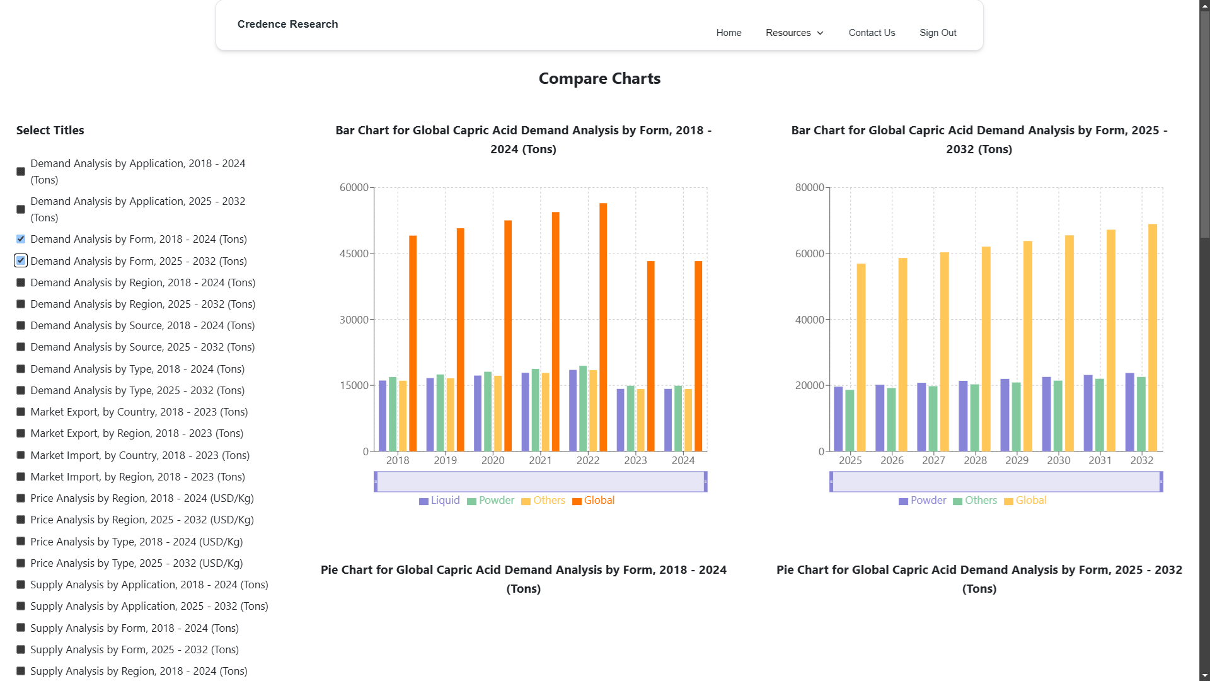Screen dimensions: 1210x681
Task: Click right handle of 2025-2032 range slider
Action: [x=1161, y=482]
